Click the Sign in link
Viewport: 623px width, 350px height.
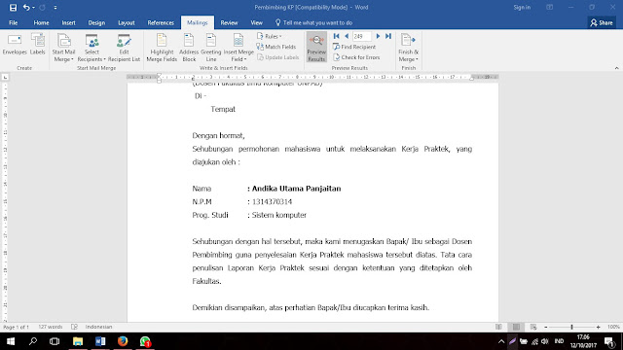click(x=522, y=7)
